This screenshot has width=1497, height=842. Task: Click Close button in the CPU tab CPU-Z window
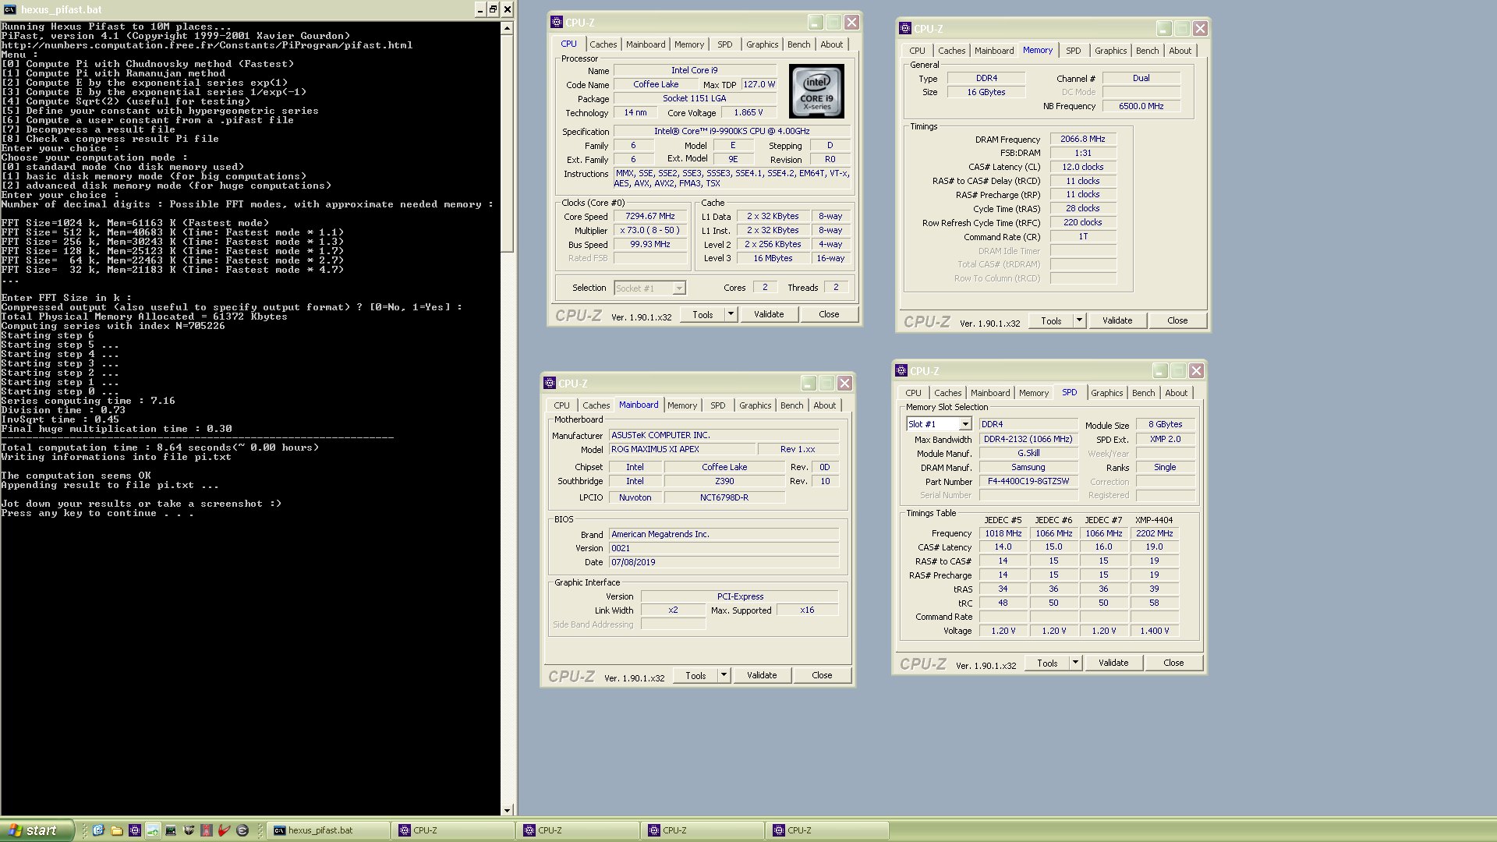[829, 314]
